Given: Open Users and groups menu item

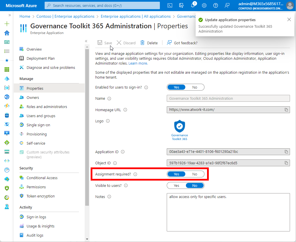Looking at the screenshot, I should 41,116.
